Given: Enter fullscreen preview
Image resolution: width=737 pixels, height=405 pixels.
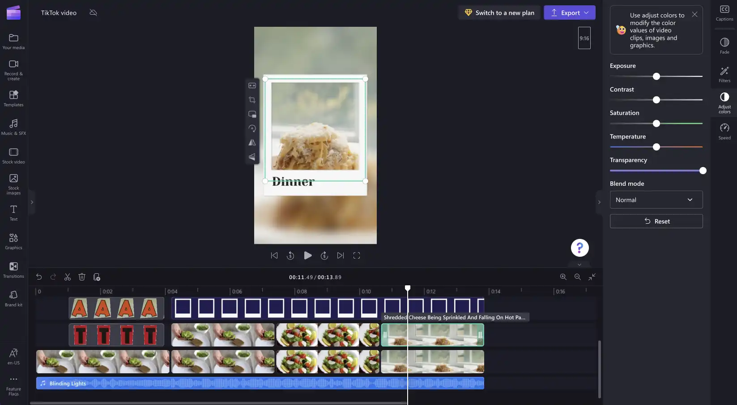Looking at the screenshot, I should point(357,255).
